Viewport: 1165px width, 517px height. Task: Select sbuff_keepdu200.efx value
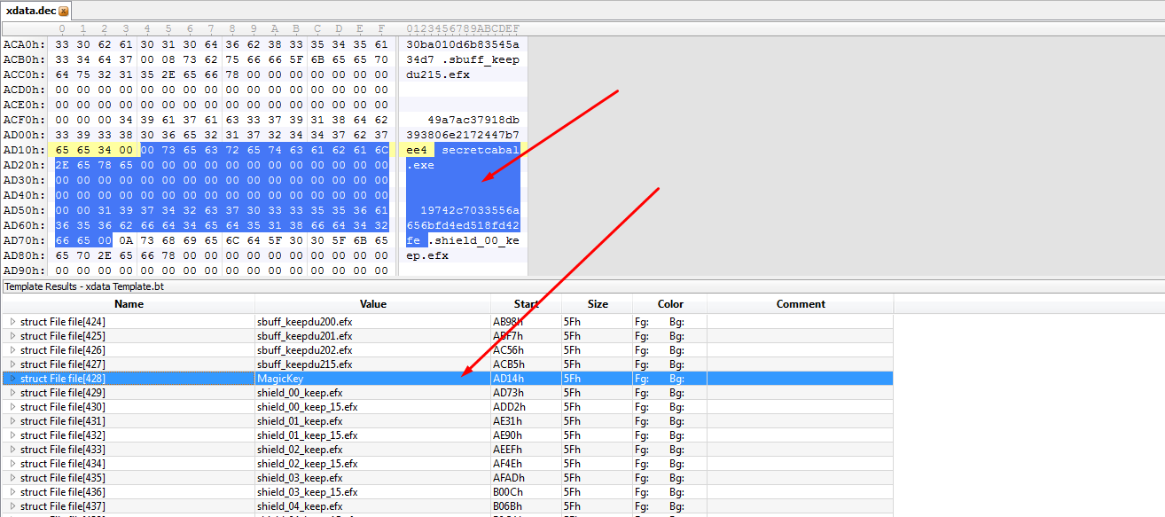tap(304, 322)
